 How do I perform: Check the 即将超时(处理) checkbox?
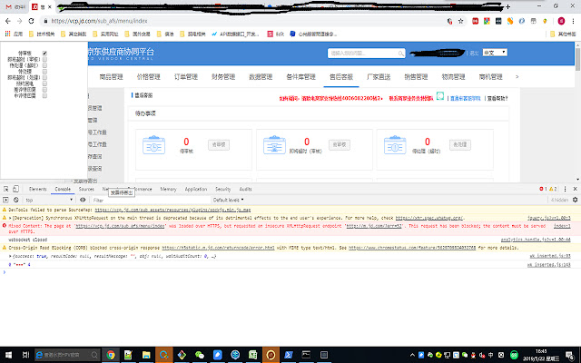tap(44, 77)
